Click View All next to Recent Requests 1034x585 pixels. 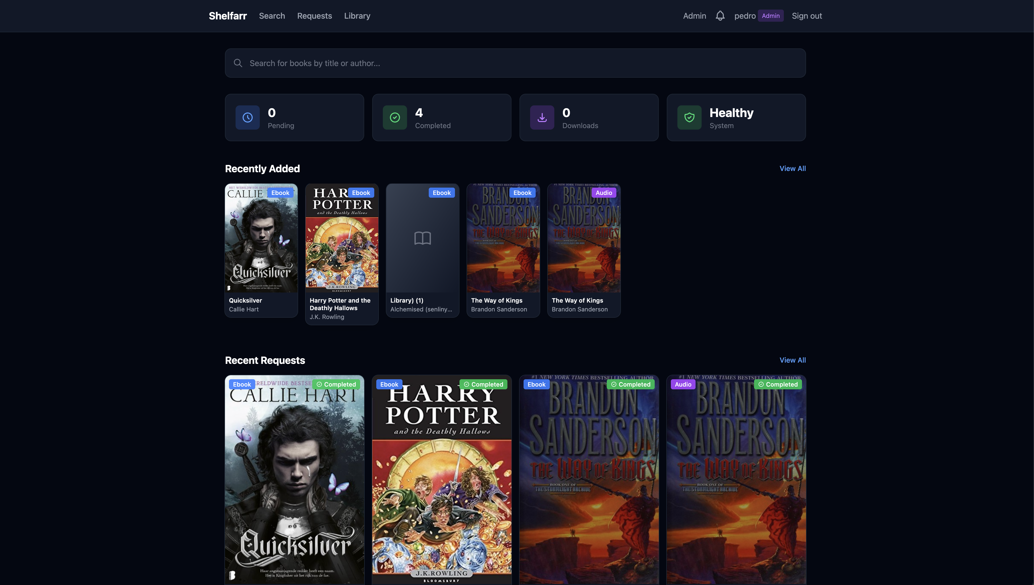pyautogui.click(x=792, y=360)
